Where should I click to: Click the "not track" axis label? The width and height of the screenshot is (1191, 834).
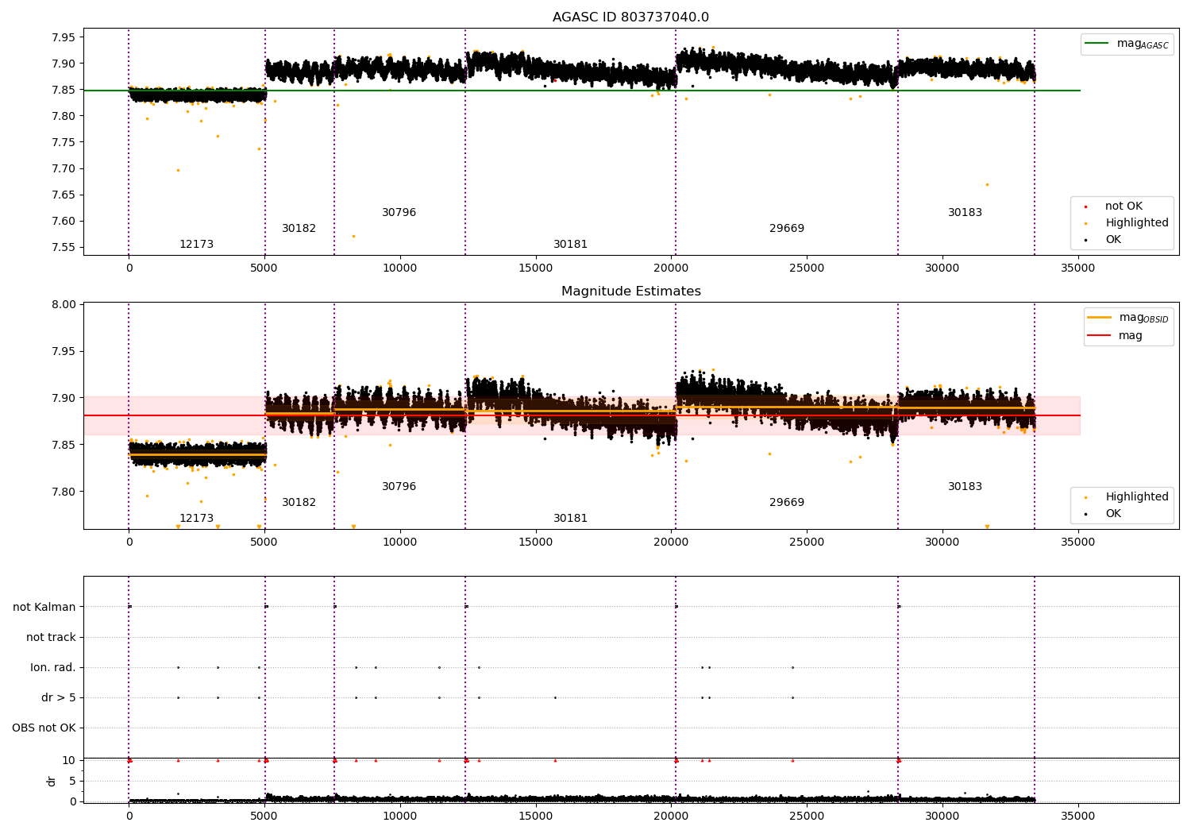tap(51, 637)
